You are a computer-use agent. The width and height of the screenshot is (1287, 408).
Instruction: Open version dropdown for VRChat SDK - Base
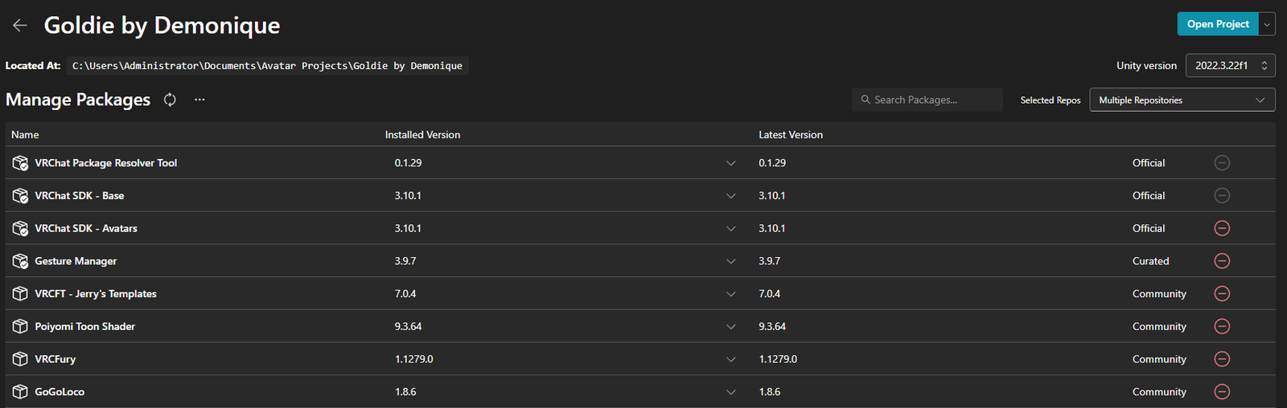[730, 196]
